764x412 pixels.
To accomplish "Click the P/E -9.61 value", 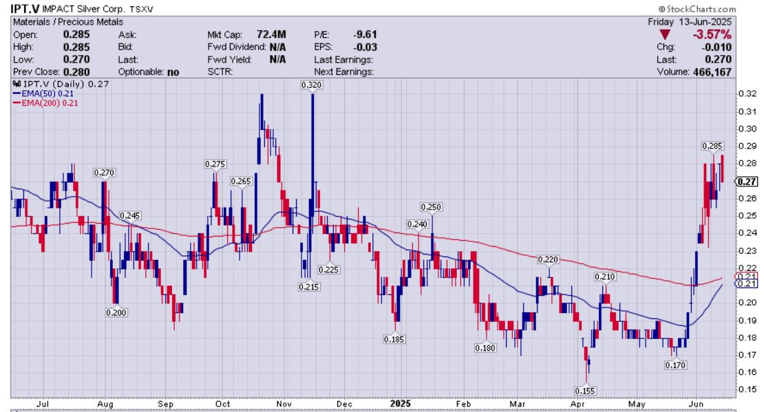I will coord(365,34).
